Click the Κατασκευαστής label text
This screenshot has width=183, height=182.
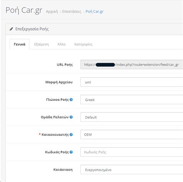click(55, 135)
